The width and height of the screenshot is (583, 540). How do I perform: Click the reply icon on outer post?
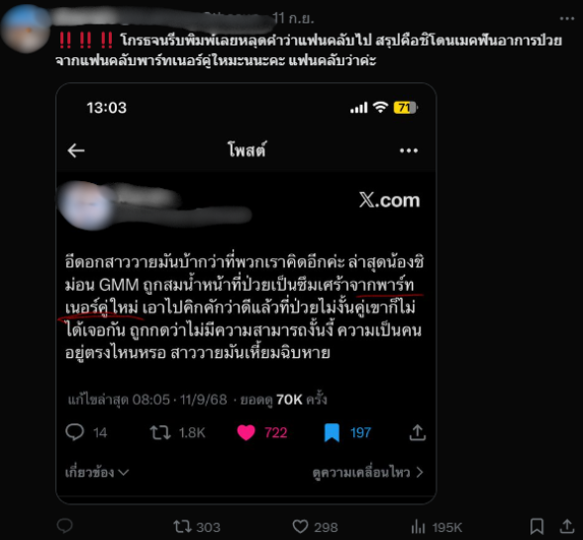pos(64,526)
